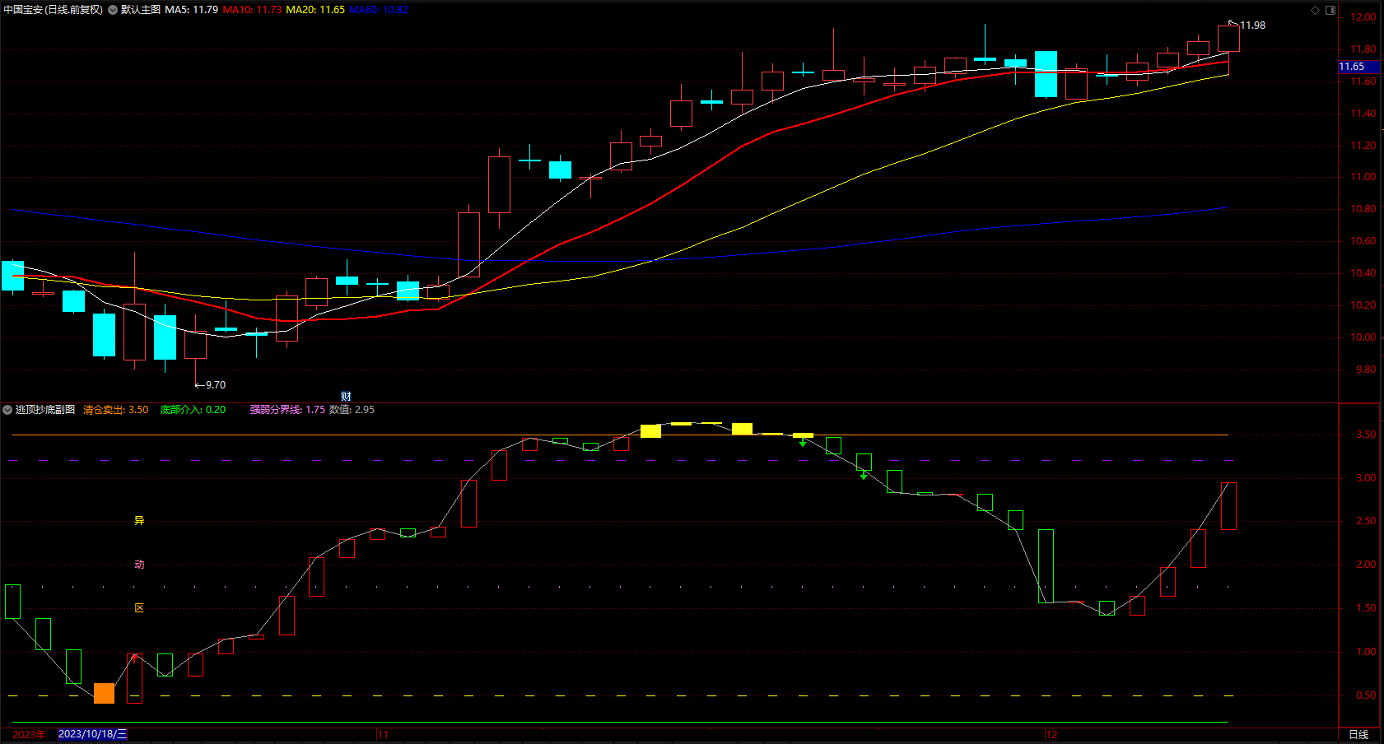1384x744 pixels.
Task: Click the highlighted 11.65 price tag on the axis
Action: [1359, 67]
